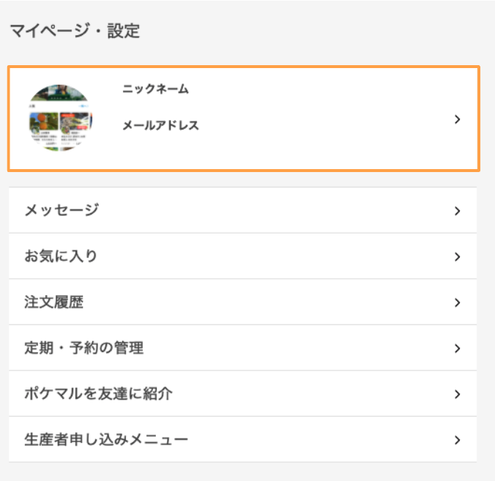Viewport: 495px width, 481px height.
Task: Select the orange-outlined profile card
Action: tap(244, 119)
